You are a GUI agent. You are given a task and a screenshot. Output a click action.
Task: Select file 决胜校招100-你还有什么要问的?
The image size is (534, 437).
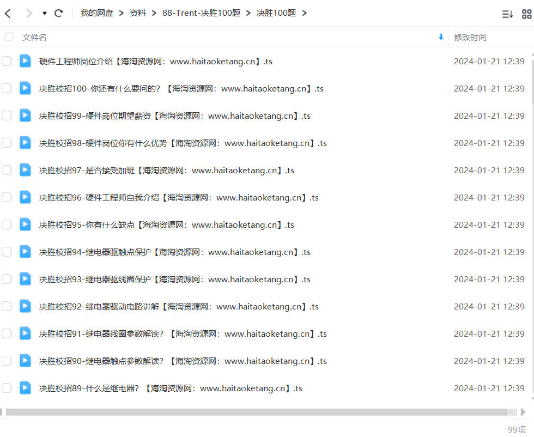point(181,89)
